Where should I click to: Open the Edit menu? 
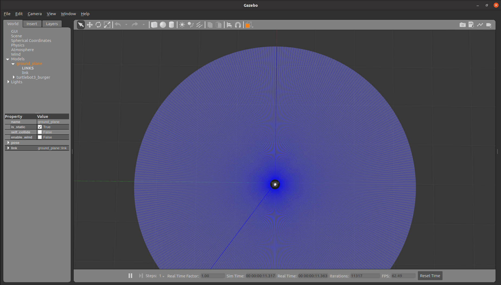coord(19,14)
